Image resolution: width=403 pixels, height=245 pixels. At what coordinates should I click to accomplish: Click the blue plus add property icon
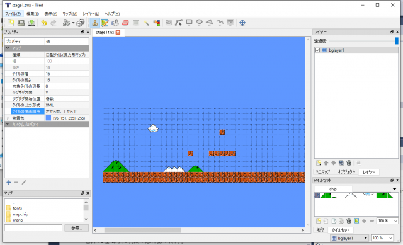point(8,182)
